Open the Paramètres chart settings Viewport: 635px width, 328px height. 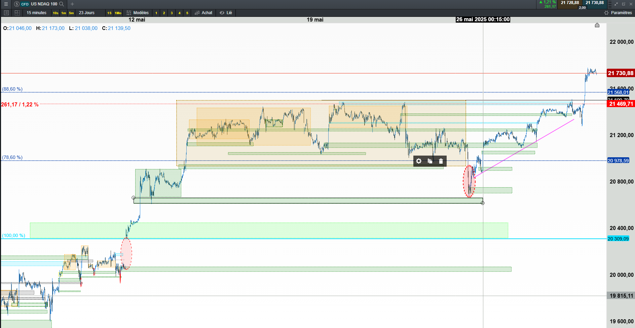click(x=618, y=13)
